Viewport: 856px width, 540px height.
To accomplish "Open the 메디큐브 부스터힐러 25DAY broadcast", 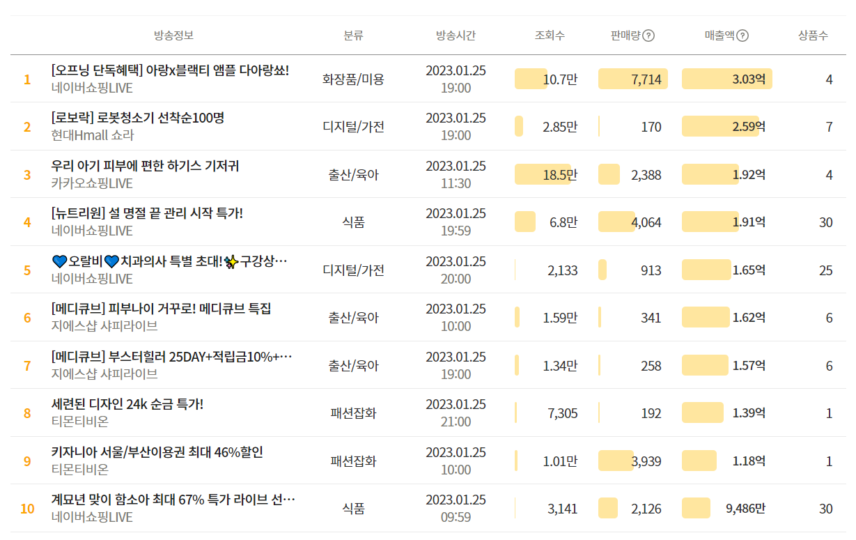I will point(172,357).
